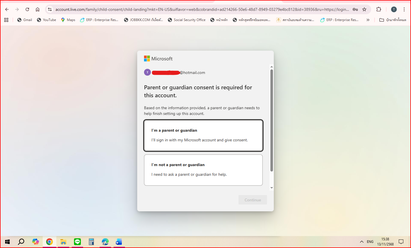Open the Chrome profile avatar
Screen dimensions: 411x248
click(x=394, y=9)
